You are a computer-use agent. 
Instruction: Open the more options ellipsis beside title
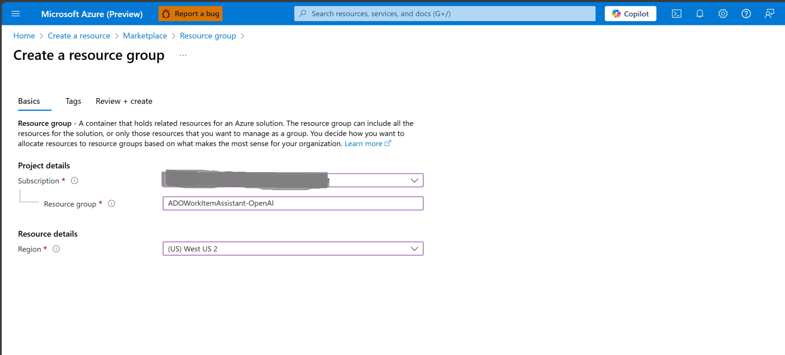click(183, 55)
